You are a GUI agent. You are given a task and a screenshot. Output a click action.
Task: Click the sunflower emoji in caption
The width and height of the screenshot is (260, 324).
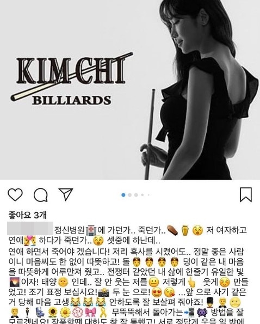(x=52, y=313)
